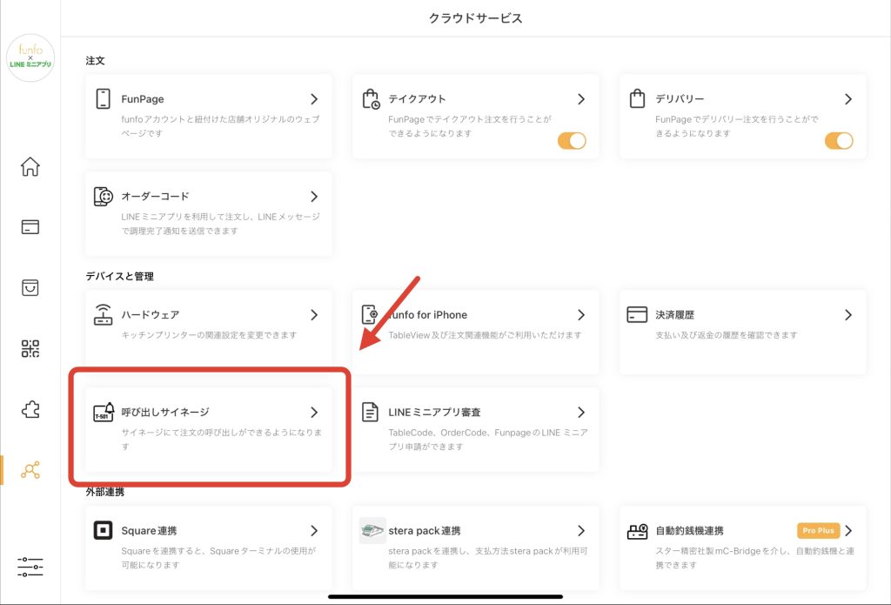Click the 注文 section heading
The image size is (891, 605).
click(x=95, y=60)
